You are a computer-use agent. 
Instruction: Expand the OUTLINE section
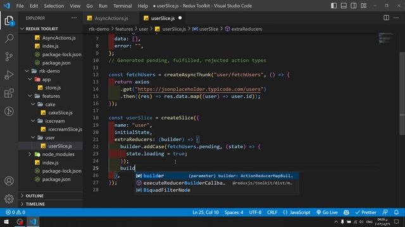[x=51, y=196]
